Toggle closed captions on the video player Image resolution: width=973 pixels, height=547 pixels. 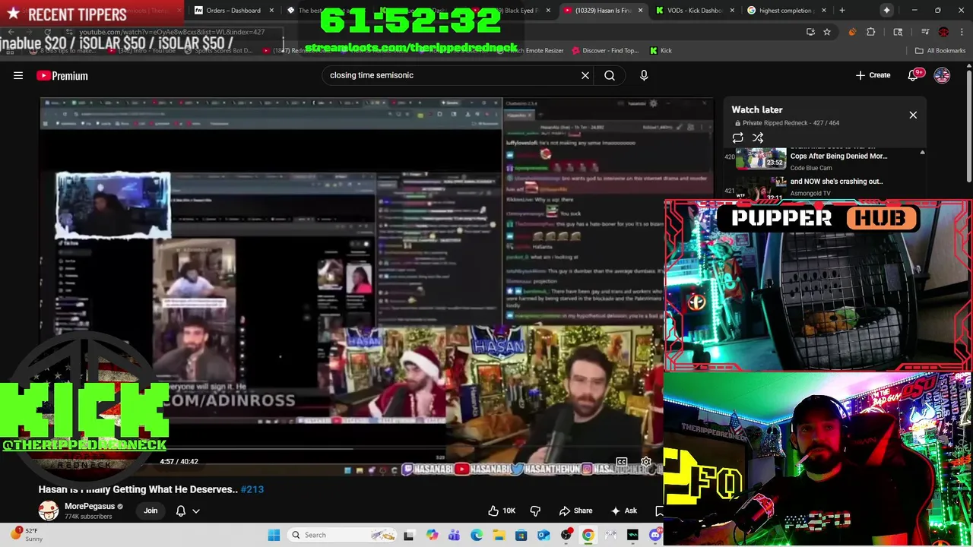click(622, 462)
